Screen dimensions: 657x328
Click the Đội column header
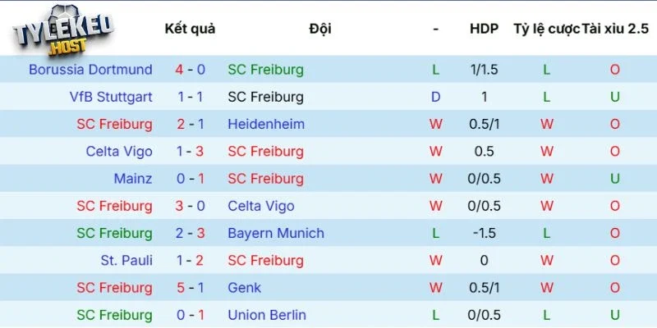pos(320,29)
